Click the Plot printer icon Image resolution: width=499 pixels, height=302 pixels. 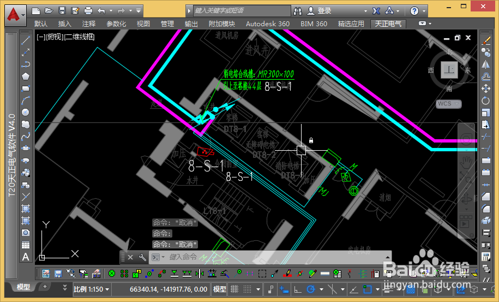[88, 11]
